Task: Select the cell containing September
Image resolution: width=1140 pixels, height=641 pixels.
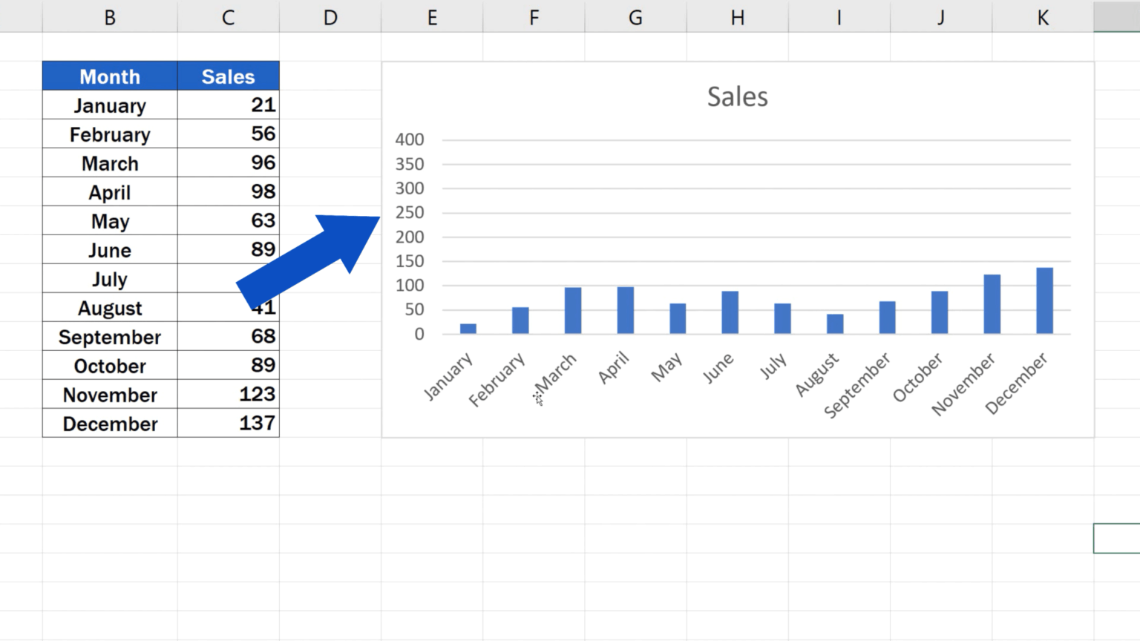Action: tap(109, 337)
